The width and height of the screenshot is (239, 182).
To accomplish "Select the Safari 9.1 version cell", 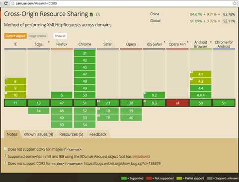I will pyautogui.click(x=108, y=103).
